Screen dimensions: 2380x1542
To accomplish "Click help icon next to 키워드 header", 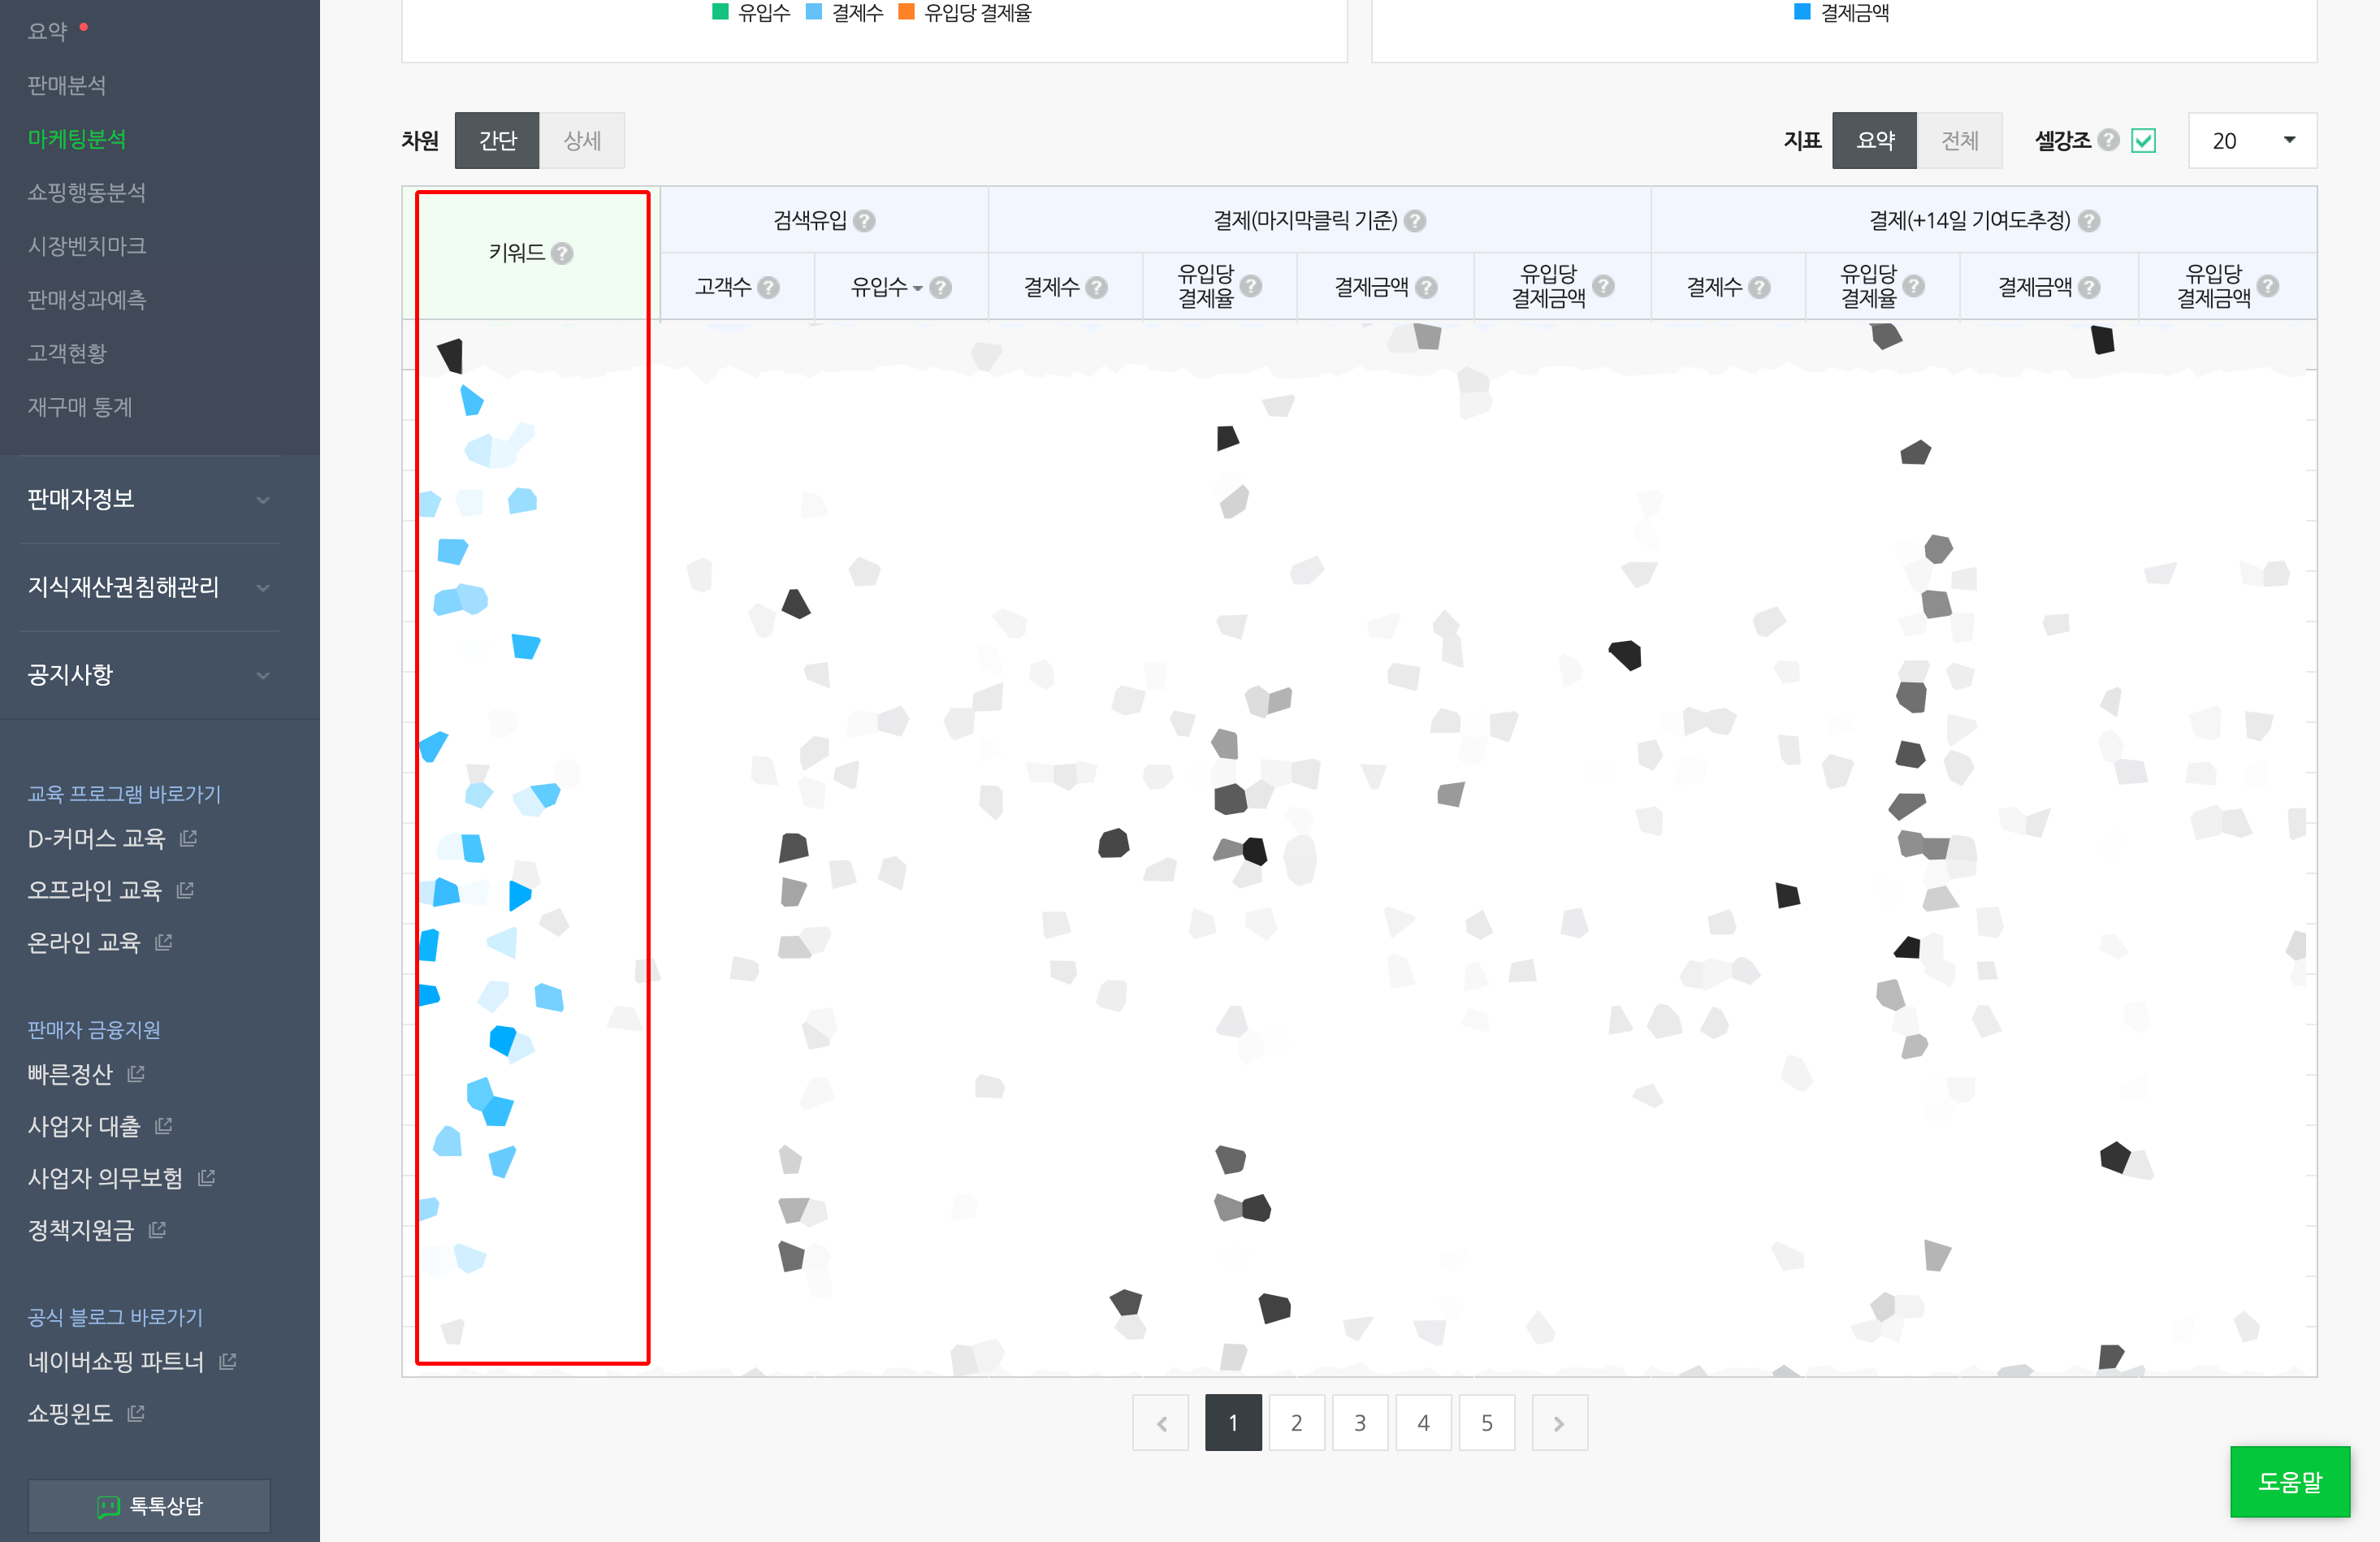I will pos(562,254).
